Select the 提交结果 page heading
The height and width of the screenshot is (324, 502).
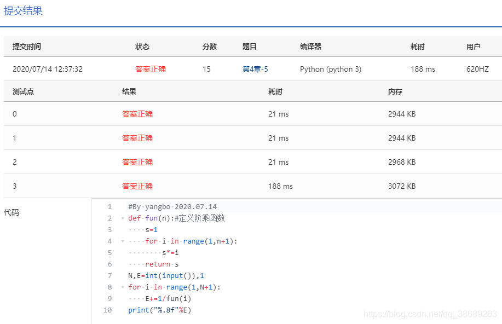pos(23,10)
